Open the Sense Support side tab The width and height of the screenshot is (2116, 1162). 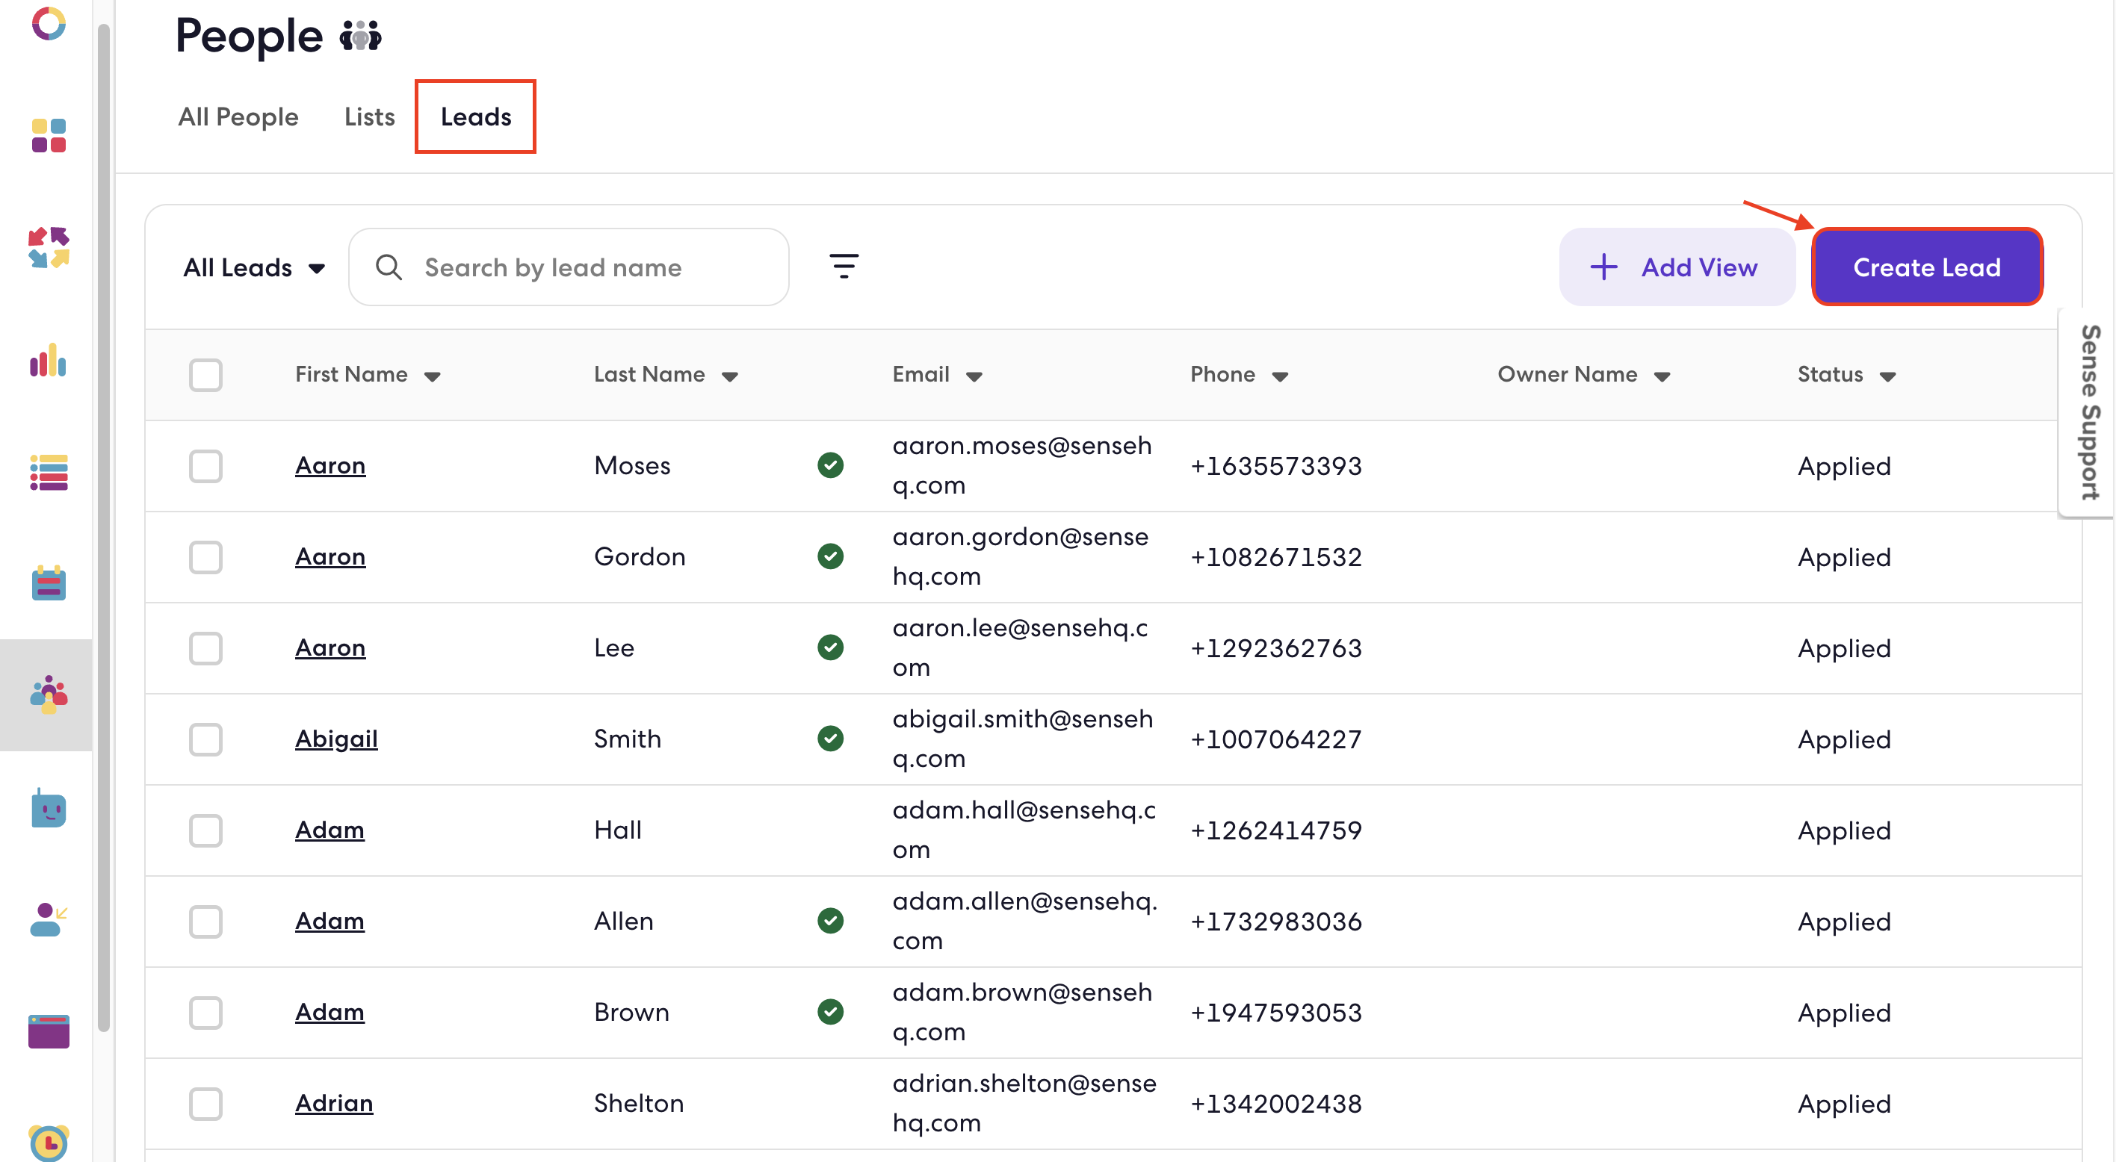click(x=2089, y=412)
